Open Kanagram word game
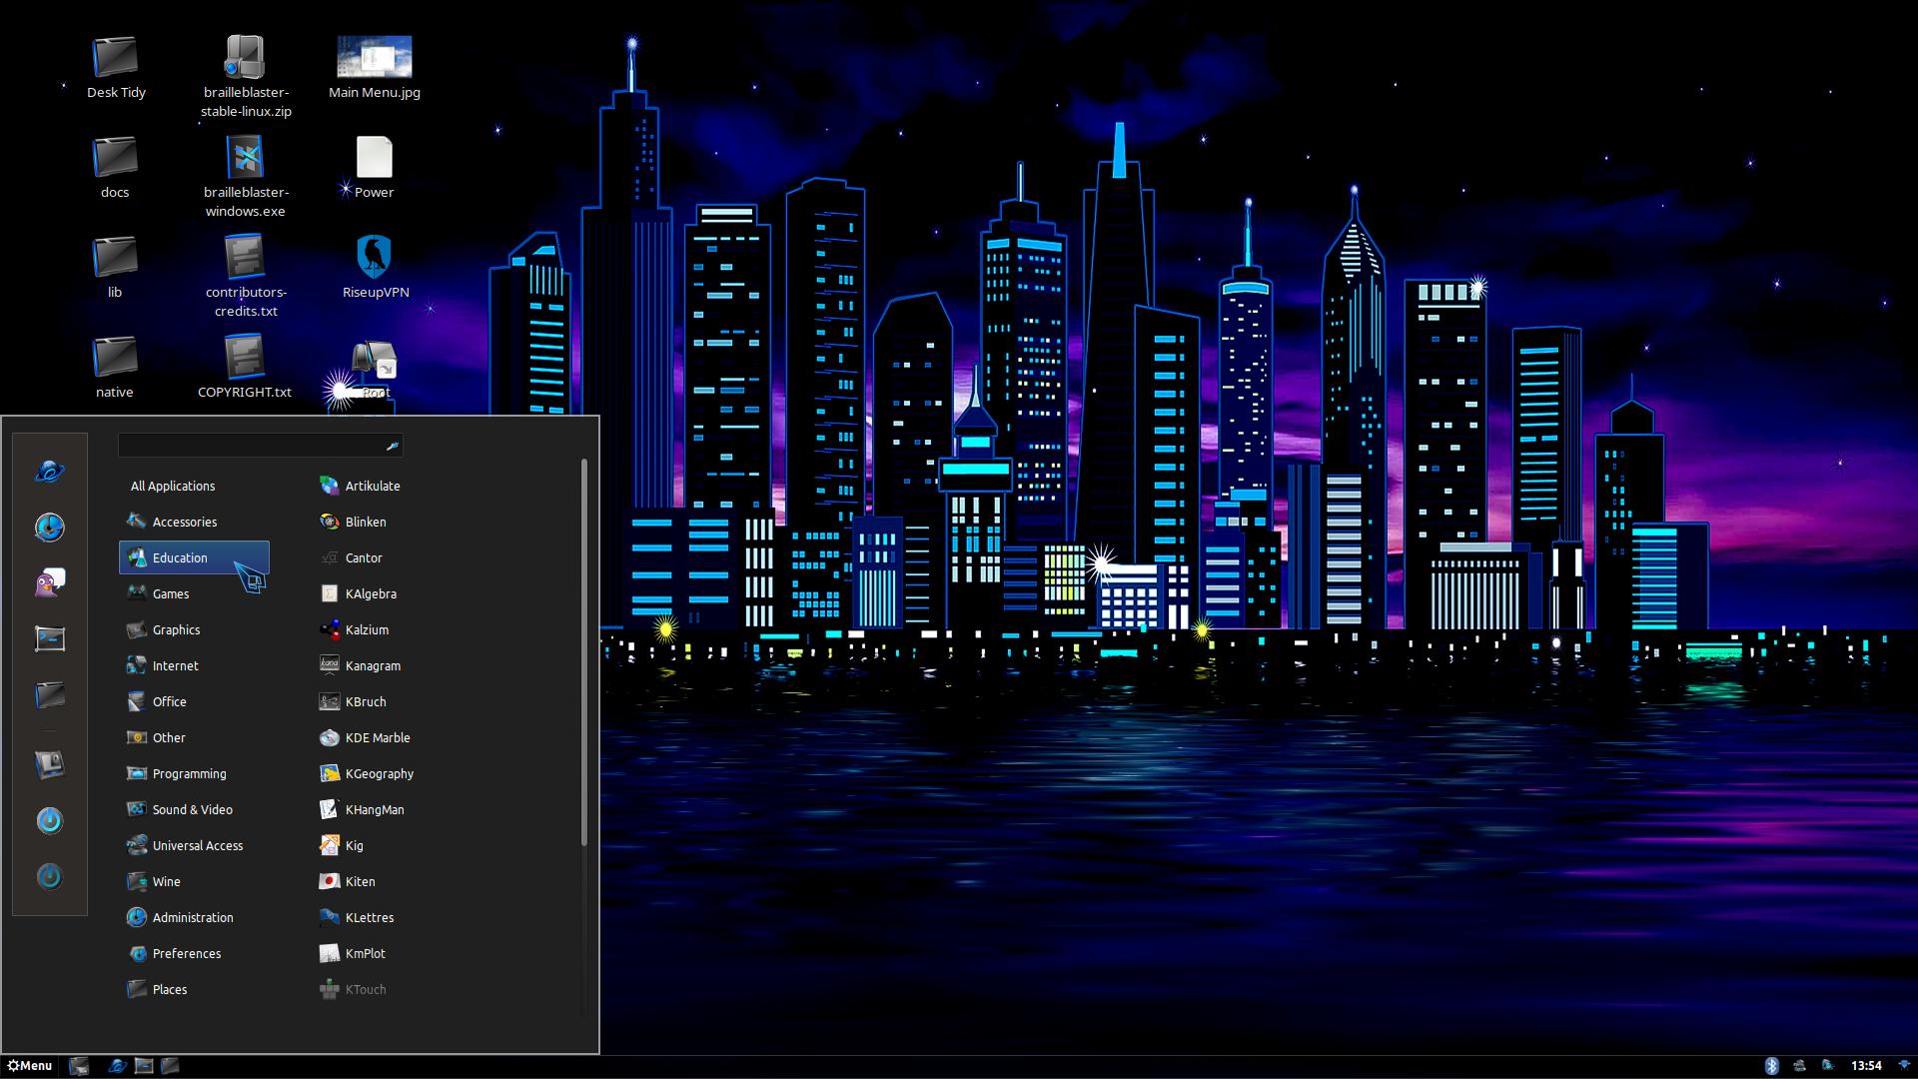This screenshot has width=1918, height=1079. coord(373,664)
